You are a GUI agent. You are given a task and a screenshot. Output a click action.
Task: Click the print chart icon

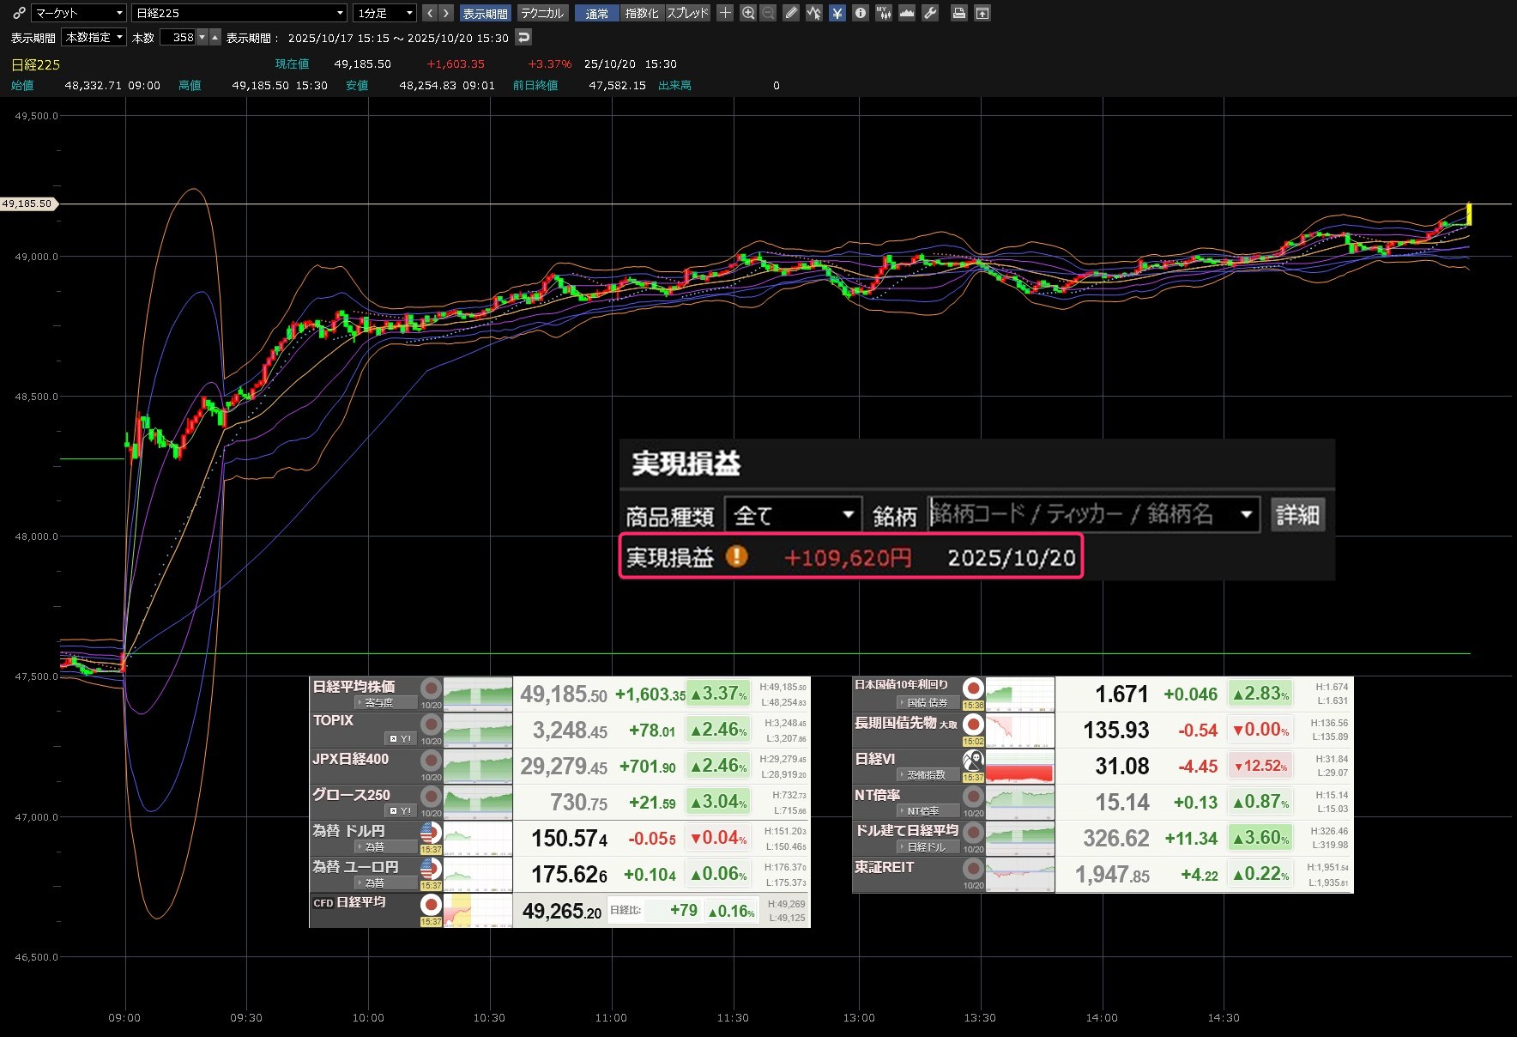point(959,13)
